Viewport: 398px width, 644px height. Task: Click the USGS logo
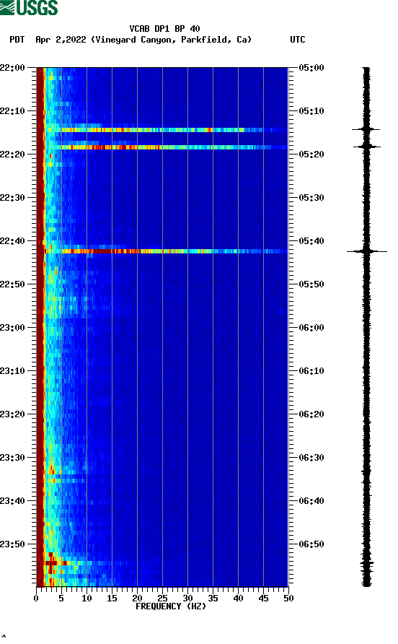click(29, 7)
